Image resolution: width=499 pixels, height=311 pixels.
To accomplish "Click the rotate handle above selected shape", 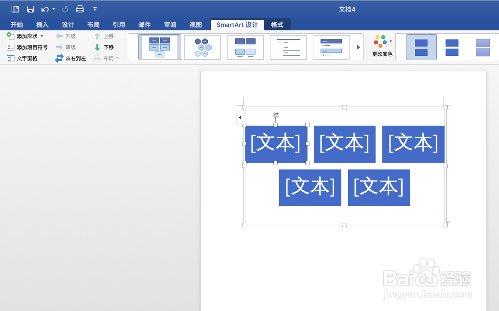I will pos(276,115).
